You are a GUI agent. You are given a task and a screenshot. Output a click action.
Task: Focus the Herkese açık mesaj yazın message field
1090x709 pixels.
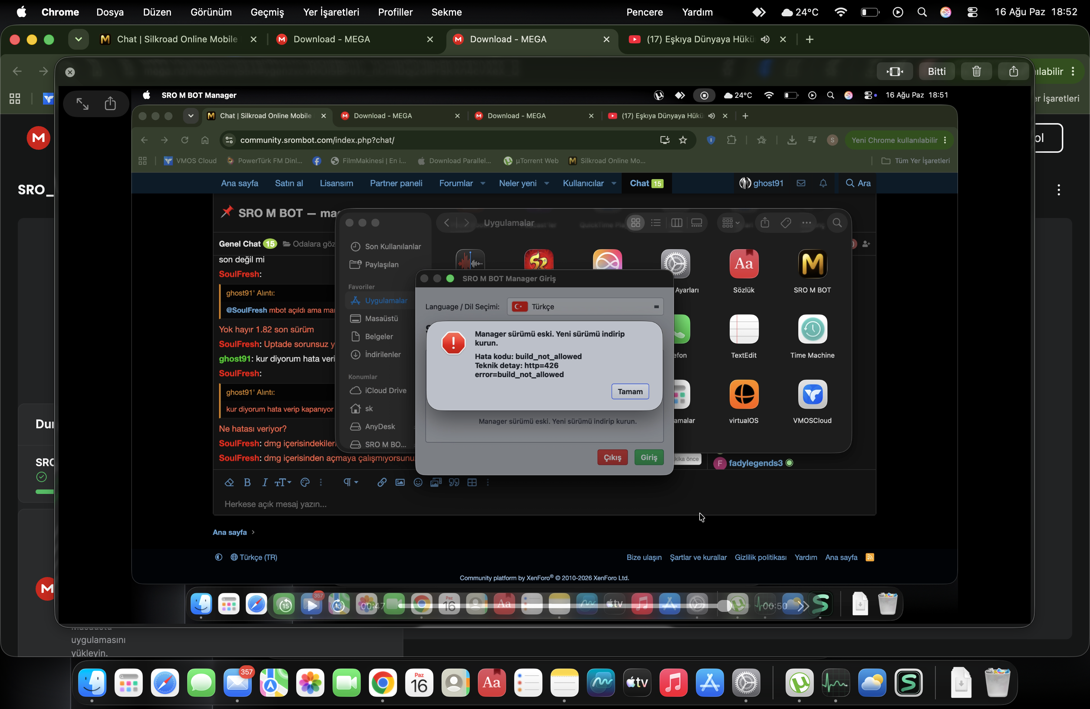coord(544,504)
